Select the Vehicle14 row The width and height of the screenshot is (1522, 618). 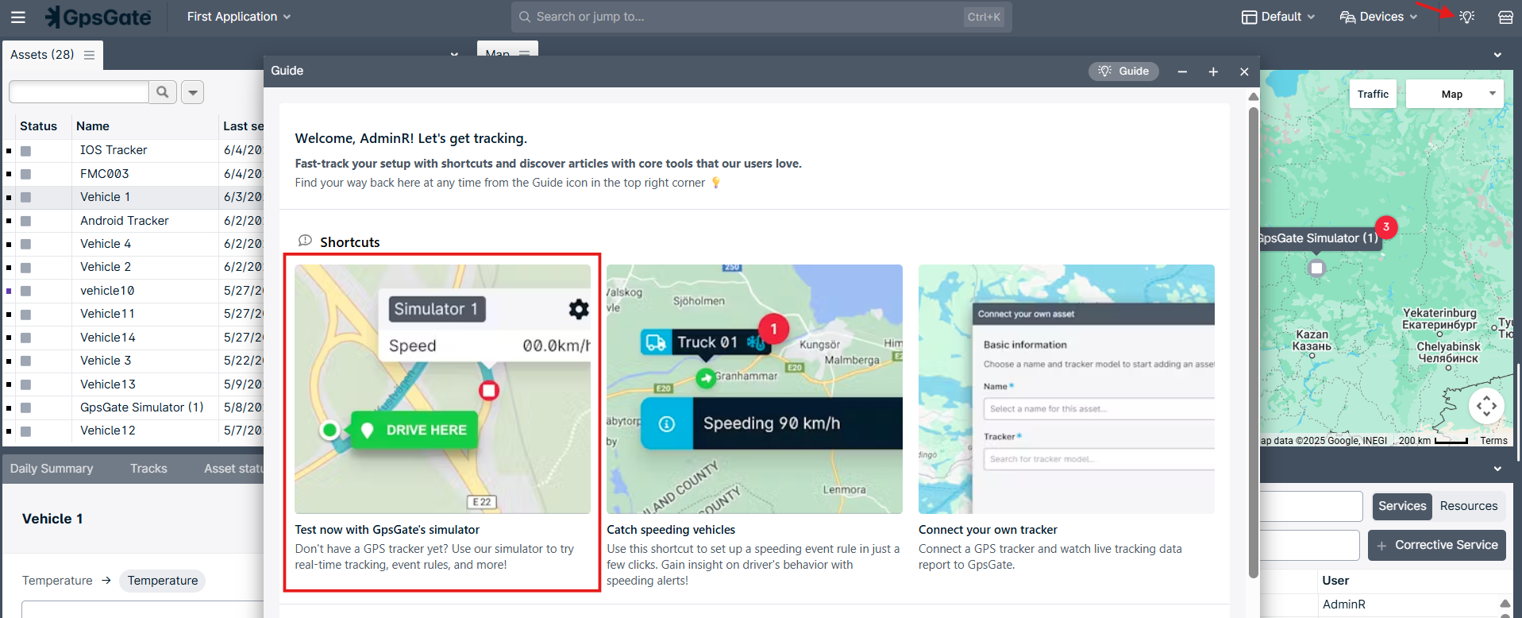[x=133, y=338]
